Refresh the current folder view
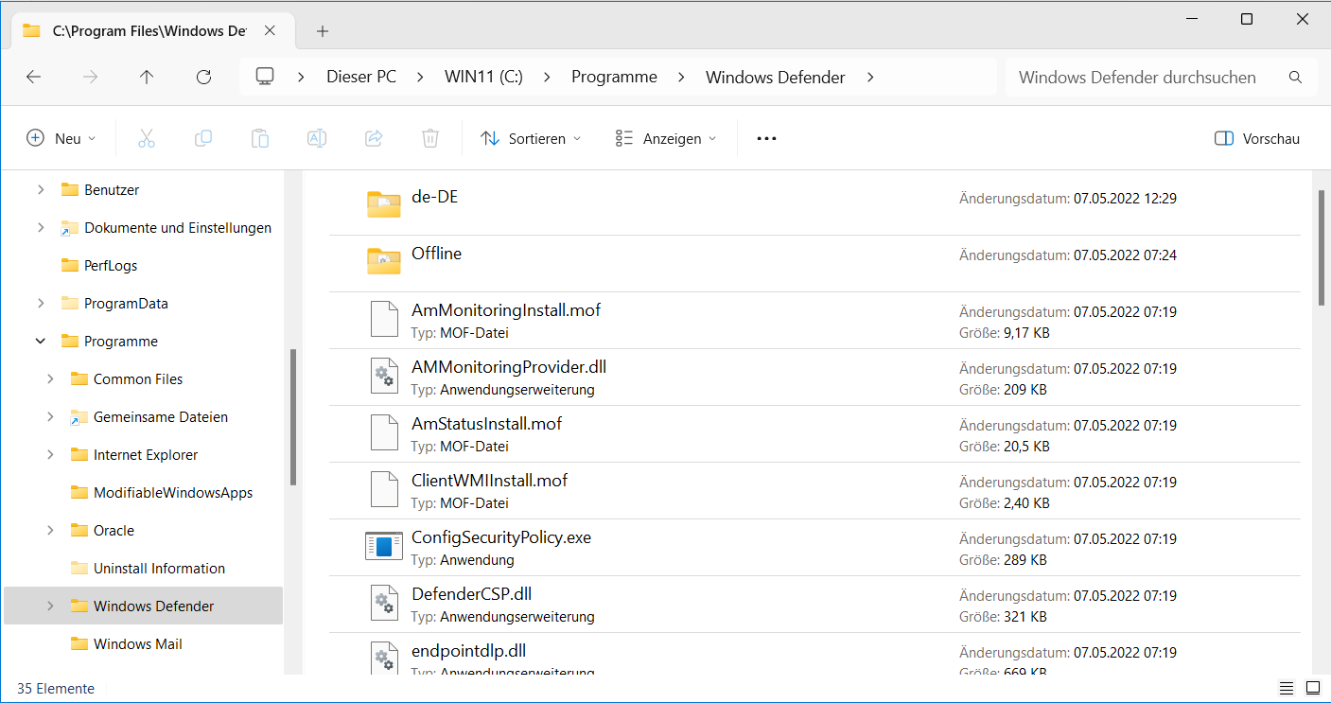1331x703 pixels. tap(203, 78)
